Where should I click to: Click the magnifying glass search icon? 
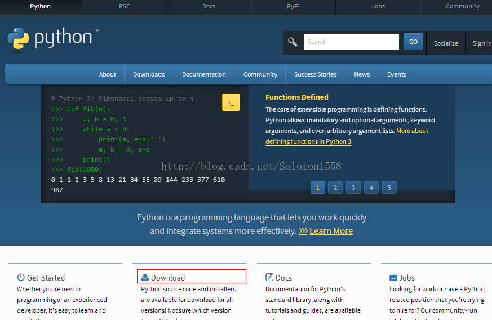(x=292, y=42)
